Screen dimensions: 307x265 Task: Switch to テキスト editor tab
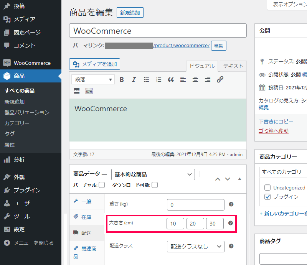233,66
